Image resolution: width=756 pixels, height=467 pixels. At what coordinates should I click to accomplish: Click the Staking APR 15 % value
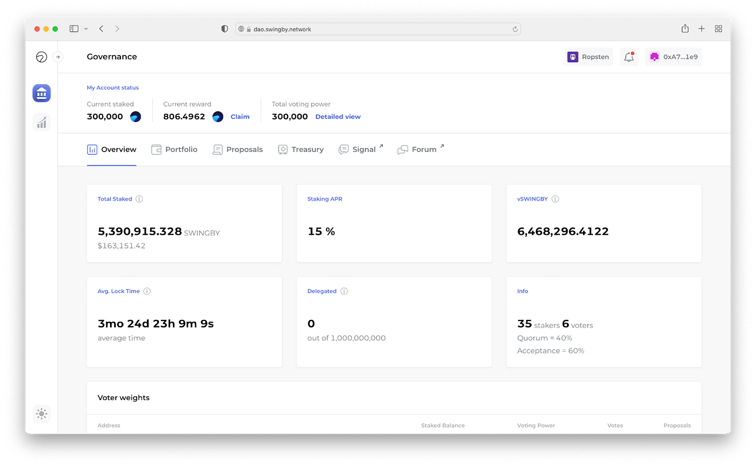pos(321,232)
